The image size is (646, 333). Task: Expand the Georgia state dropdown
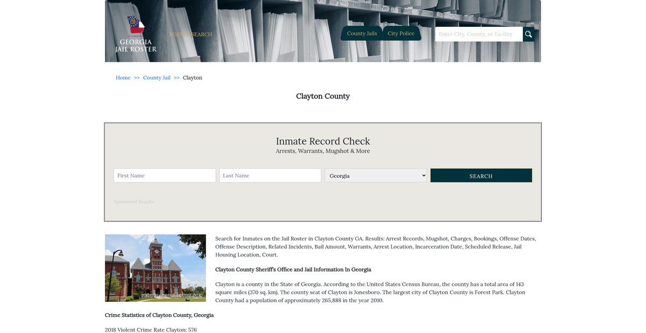pyautogui.click(x=376, y=176)
